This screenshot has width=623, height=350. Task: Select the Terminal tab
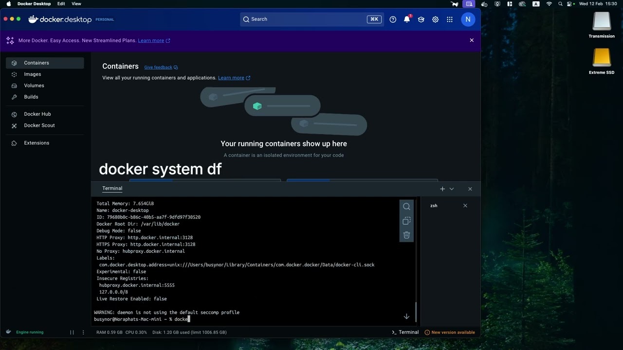112,188
